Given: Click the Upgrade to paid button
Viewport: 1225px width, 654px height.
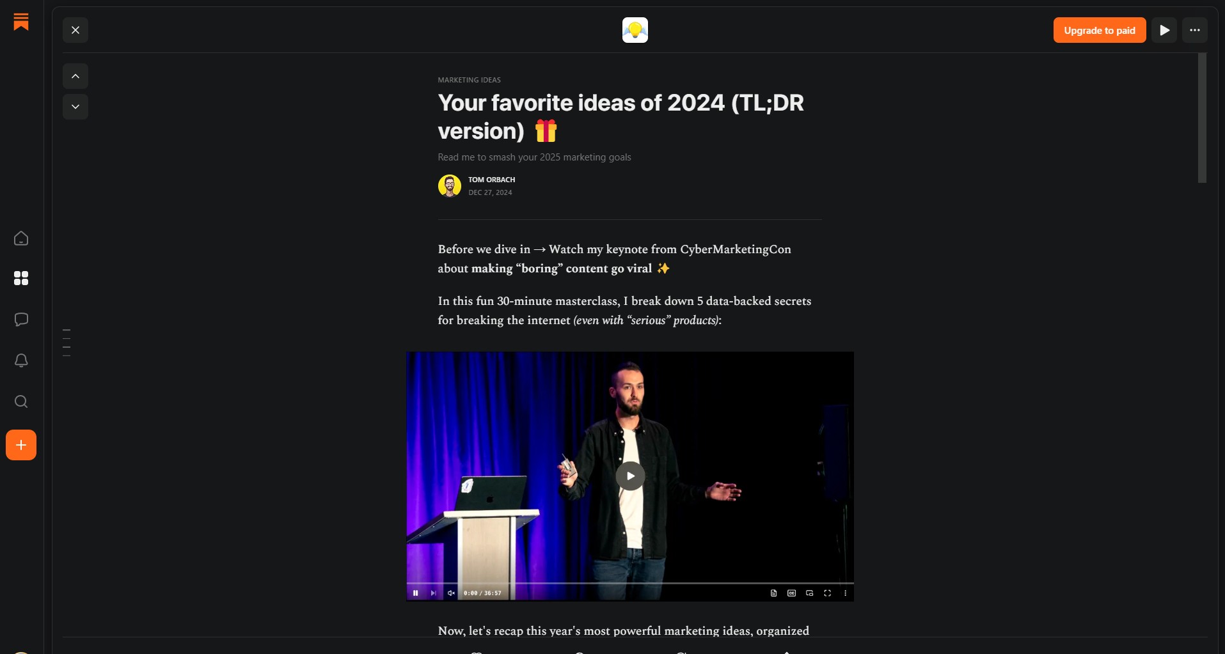Looking at the screenshot, I should point(1100,30).
